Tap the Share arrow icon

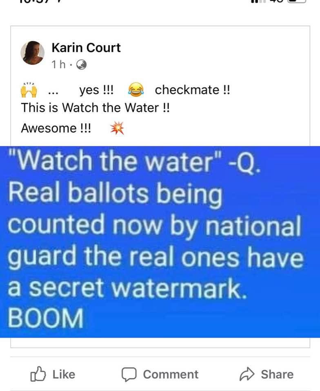(x=247, y=374)
